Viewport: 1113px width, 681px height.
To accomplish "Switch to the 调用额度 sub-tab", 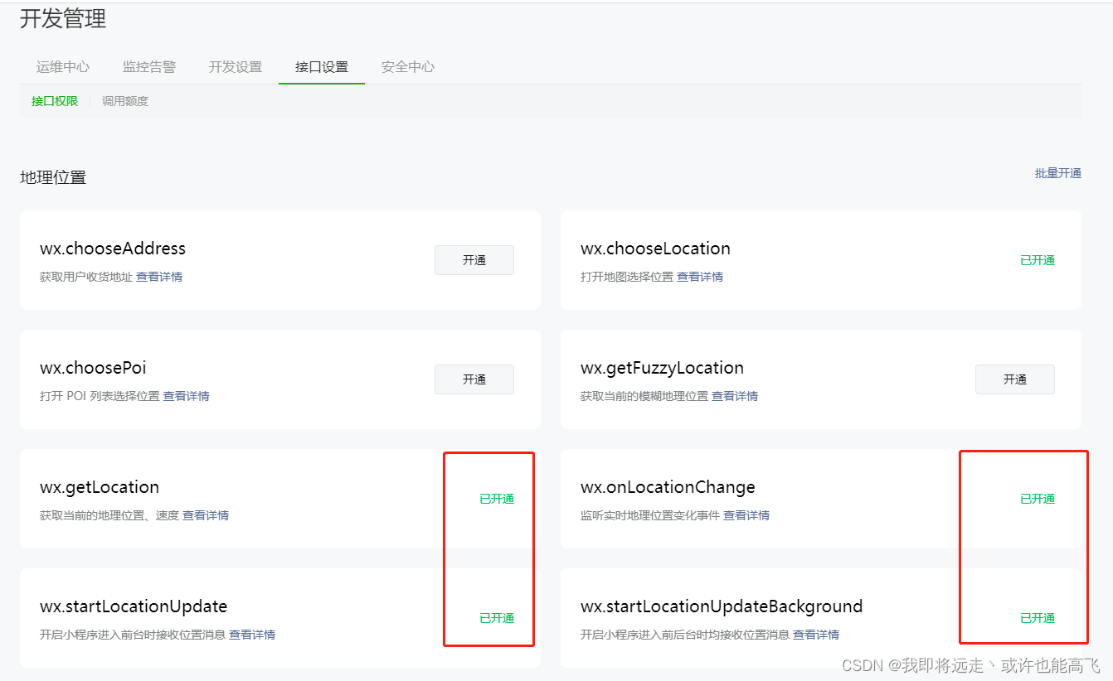I will [x=124, y=100].
